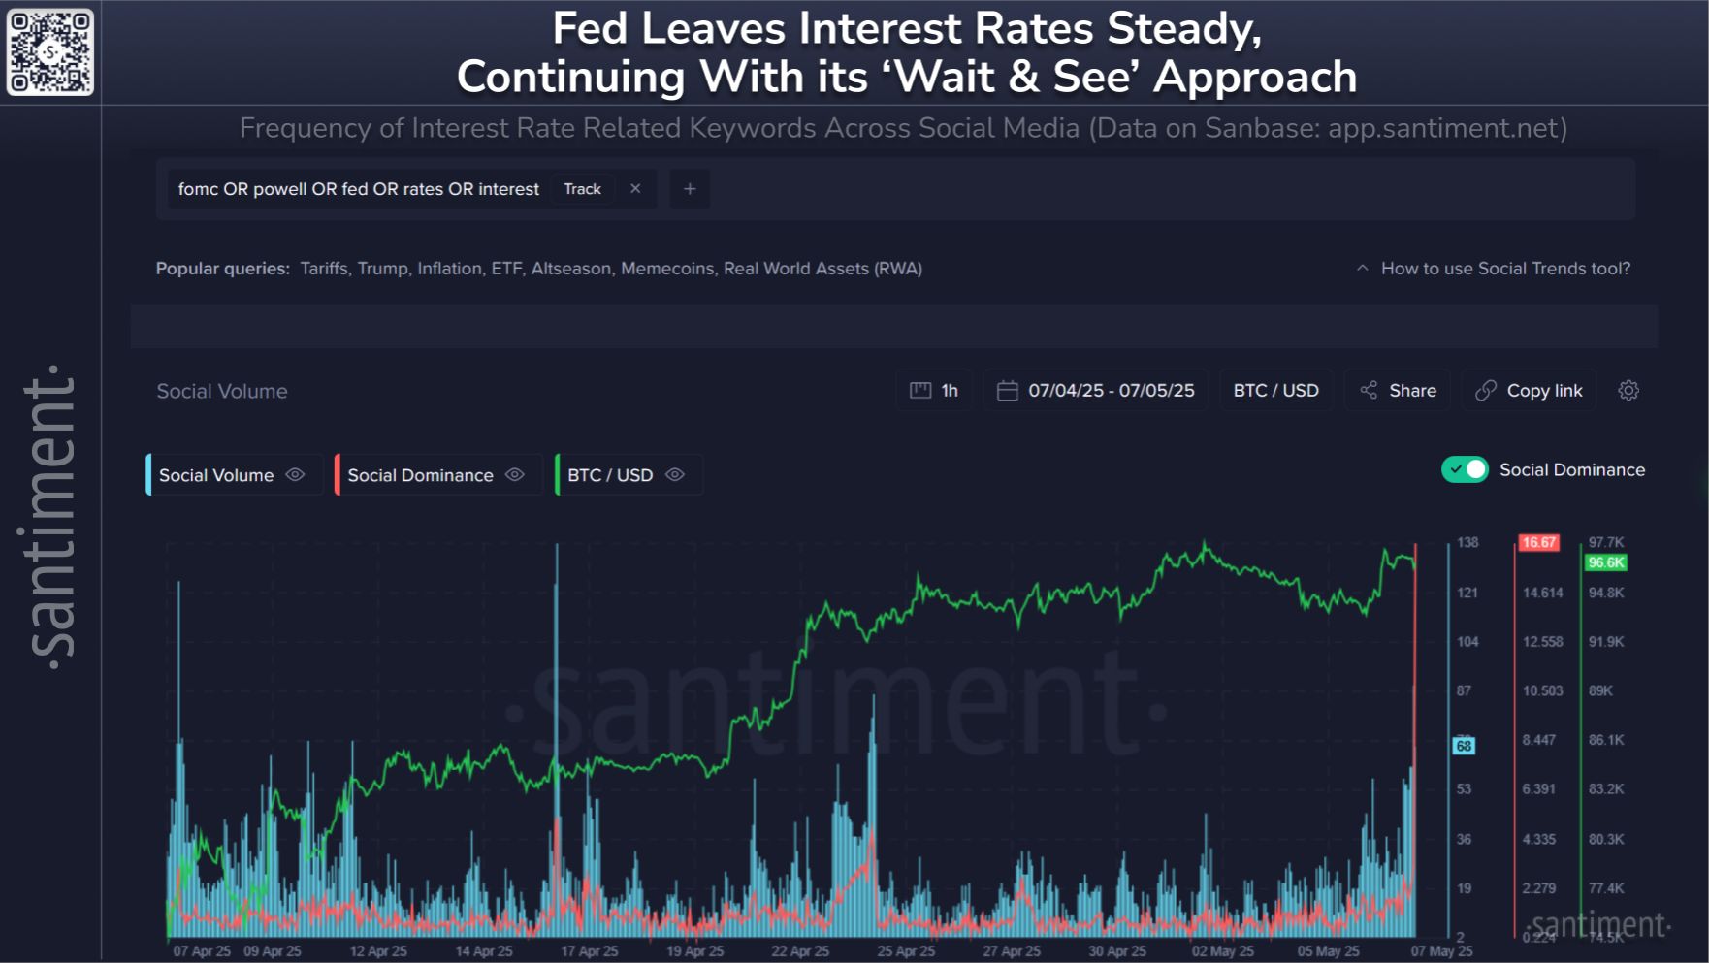The height and width of the screenshot is (963, 1709).
Task: Add a new search query with plus icon
Action: (x=690, y=189)
